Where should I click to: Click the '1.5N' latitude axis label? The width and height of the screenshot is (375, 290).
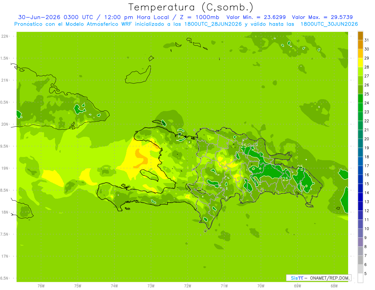point(5,58)
